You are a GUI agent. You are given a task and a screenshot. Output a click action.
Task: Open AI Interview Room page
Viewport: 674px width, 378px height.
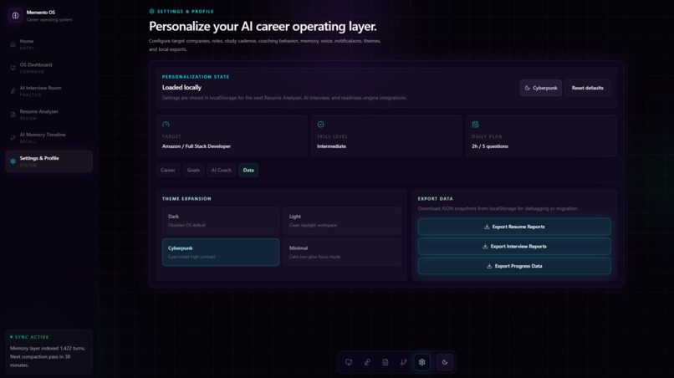point(49,91)
